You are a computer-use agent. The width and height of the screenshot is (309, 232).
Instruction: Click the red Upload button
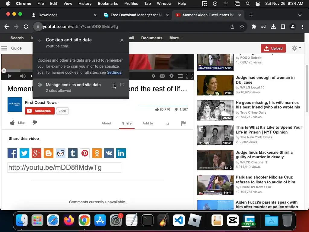(273, 48)
